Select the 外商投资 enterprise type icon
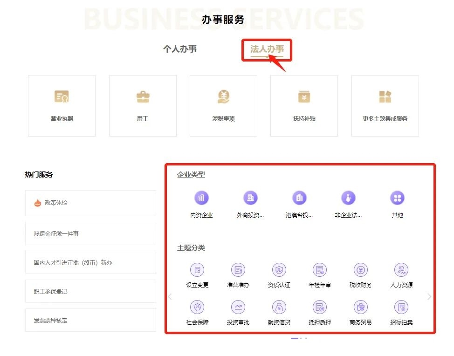Viewport: 454px width, 356px height. [x=250, y=198]
